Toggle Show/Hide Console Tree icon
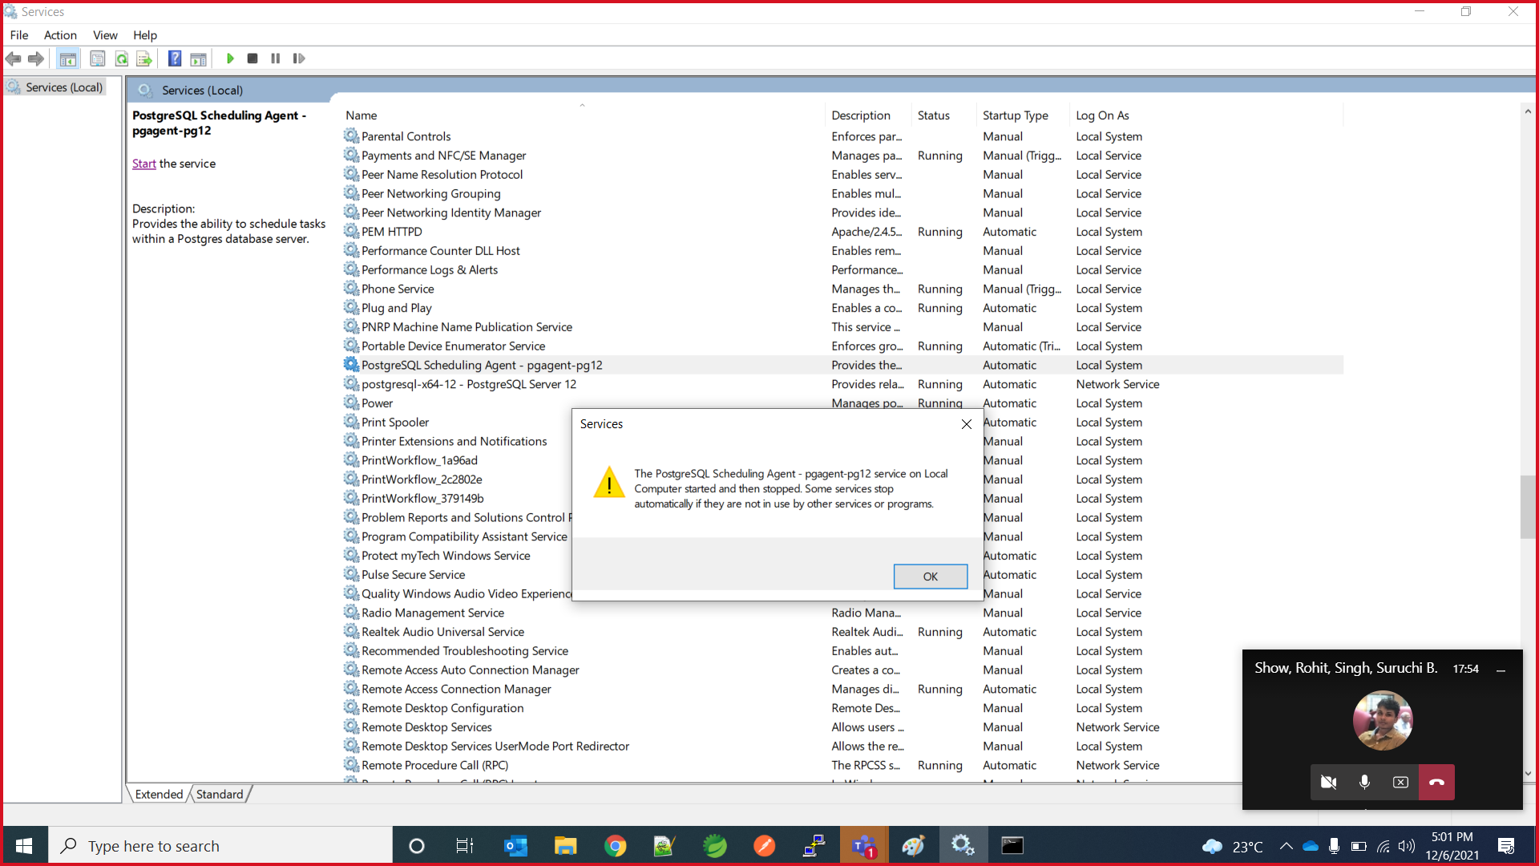This screenshot has width=1539, height=866. click(x=68, y=59)
